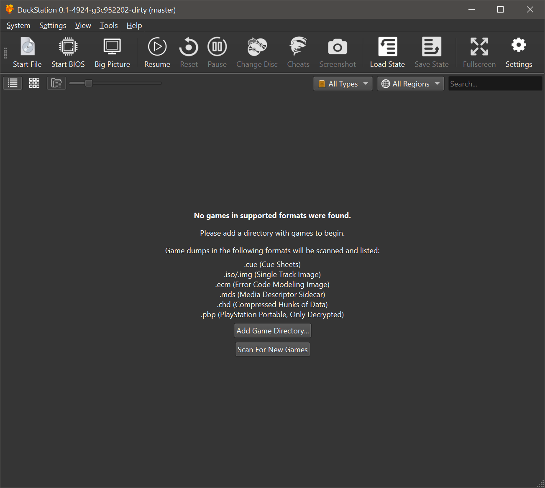Pause emulation from the toolbar
545x488 pixels.
tap(217, 46)
